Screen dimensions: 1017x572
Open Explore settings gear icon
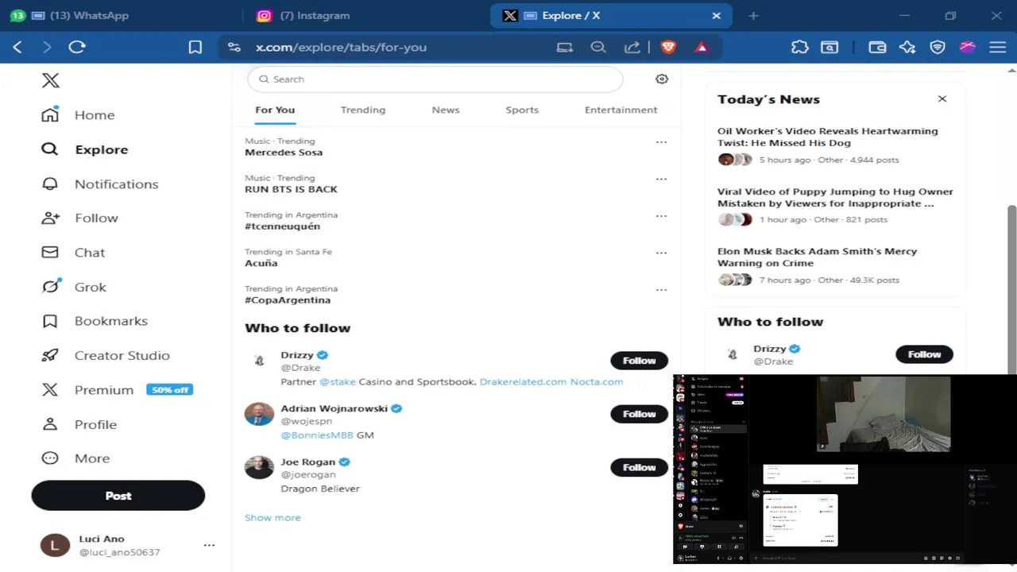point(662,79)
